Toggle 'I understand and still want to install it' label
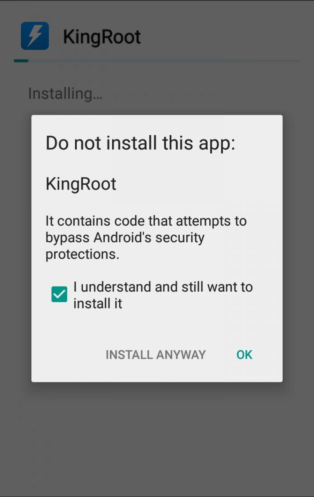Viewport: 314px width, 497px height. tap(163, 295)
